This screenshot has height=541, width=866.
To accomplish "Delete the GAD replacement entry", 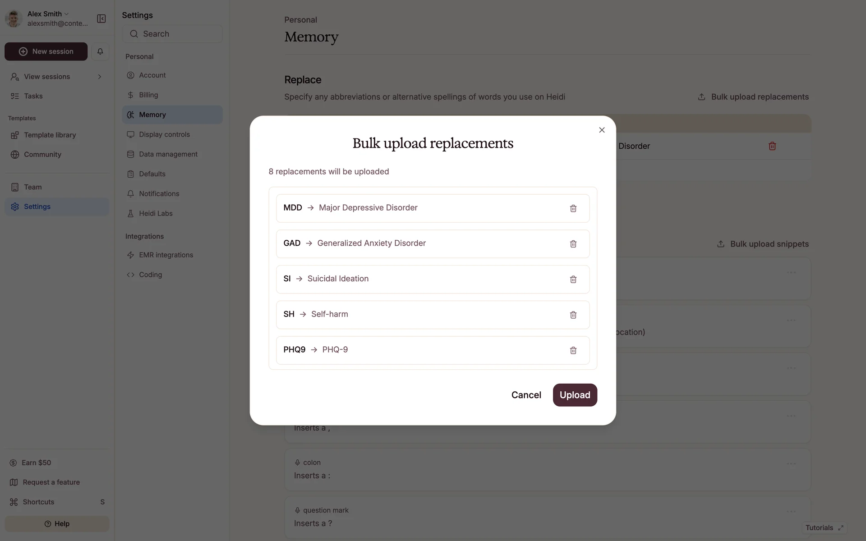I will [x=573, y=244].
